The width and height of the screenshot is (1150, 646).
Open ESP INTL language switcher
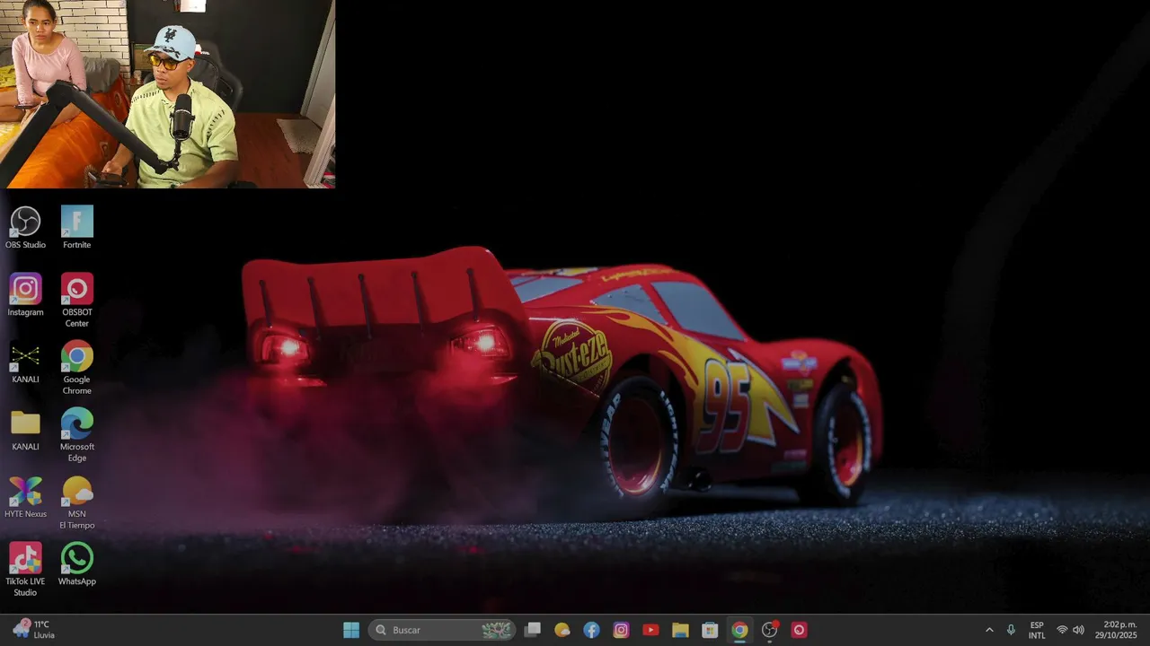pyautogui.click(x=1037, y=630)
